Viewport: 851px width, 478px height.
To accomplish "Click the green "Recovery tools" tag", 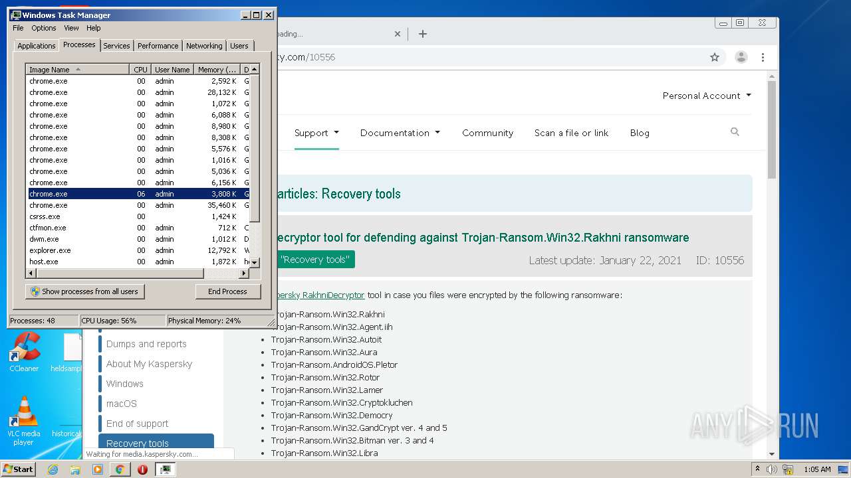I will pyautogui.click(x=314, y=260).
